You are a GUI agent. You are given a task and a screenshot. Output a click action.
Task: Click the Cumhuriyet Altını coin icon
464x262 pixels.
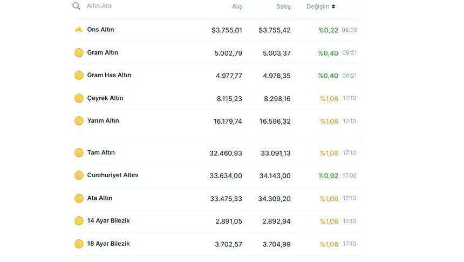(79, 176)
